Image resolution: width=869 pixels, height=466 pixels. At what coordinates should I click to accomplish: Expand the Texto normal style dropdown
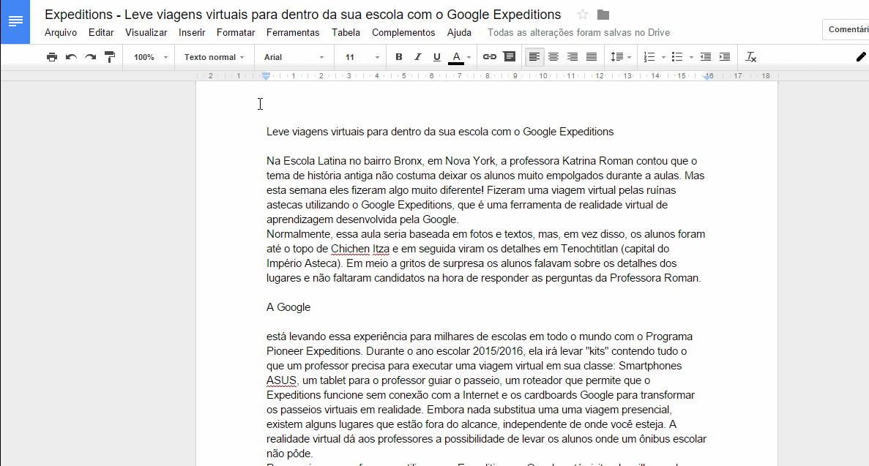[214, 57]
